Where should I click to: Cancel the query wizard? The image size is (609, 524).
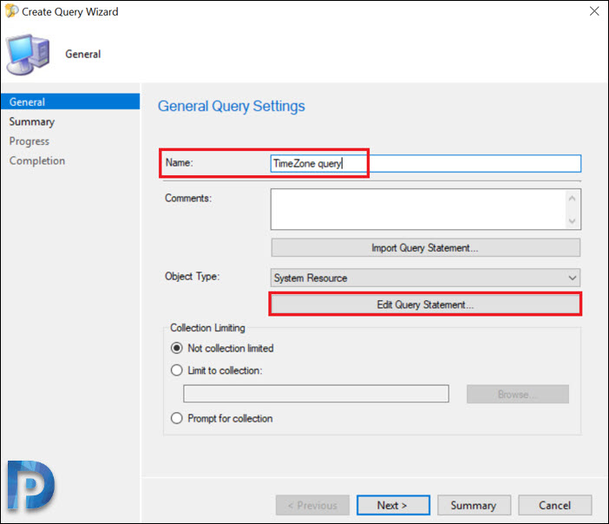click(x=555, y=505)
